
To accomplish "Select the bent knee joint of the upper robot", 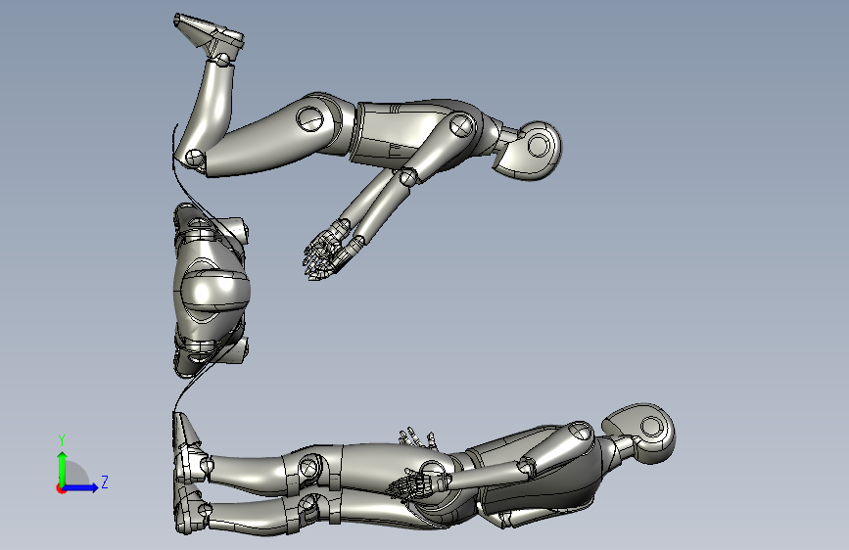I will click(x=195, y=159).
